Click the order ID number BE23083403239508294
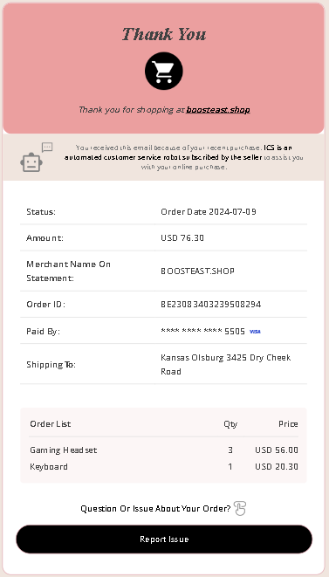 (211, 305)
